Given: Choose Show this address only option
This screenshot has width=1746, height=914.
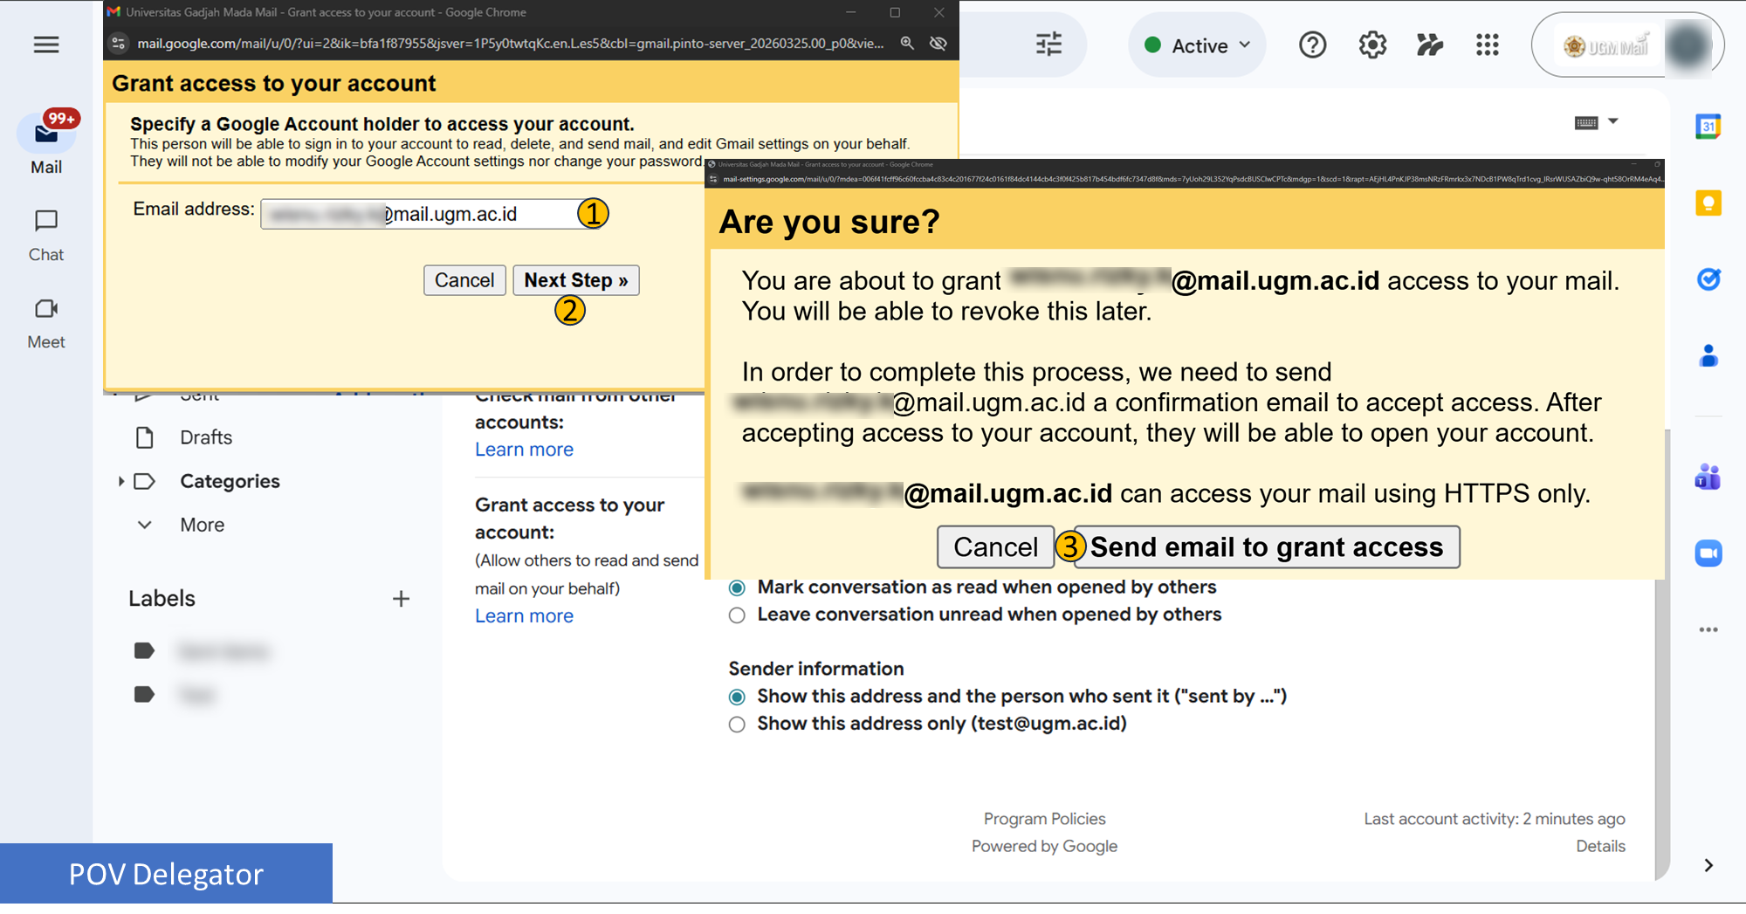Looking at the screenshot, I should pos(738,725).
